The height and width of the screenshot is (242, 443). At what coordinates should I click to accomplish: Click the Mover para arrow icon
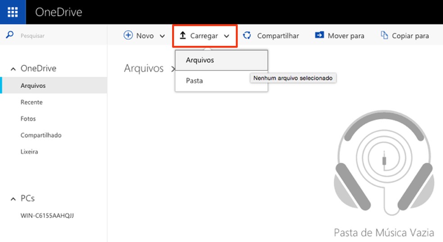[319, 35]
